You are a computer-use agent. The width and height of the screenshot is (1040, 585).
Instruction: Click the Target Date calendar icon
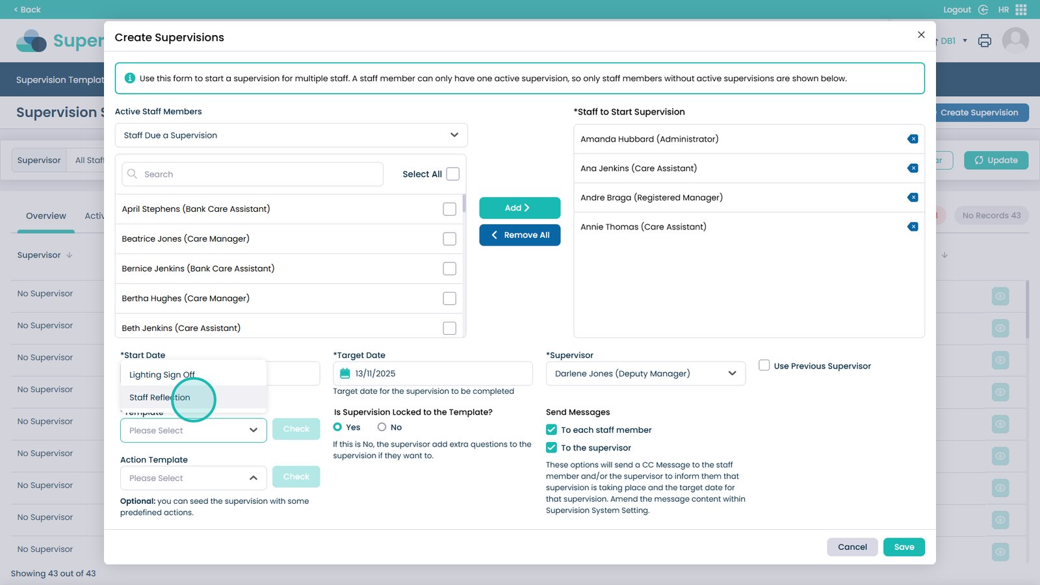(x=345, y=374)
